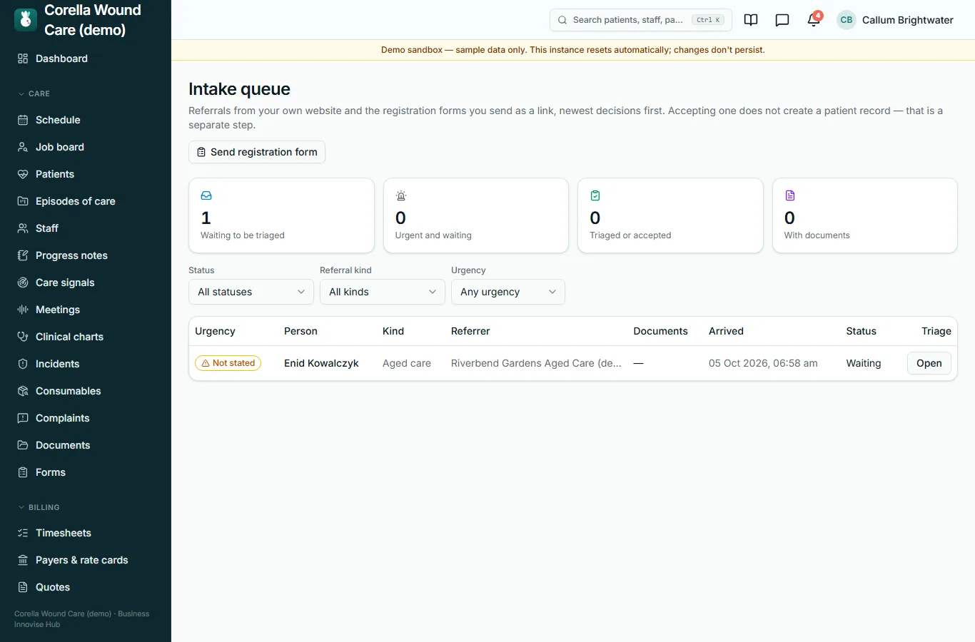Screen dimensions: 975x642
Task: Click the Care signals icon
Action: [23, 282]
